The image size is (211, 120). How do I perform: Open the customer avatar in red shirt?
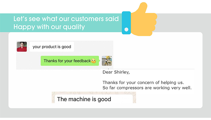(22, 47)
